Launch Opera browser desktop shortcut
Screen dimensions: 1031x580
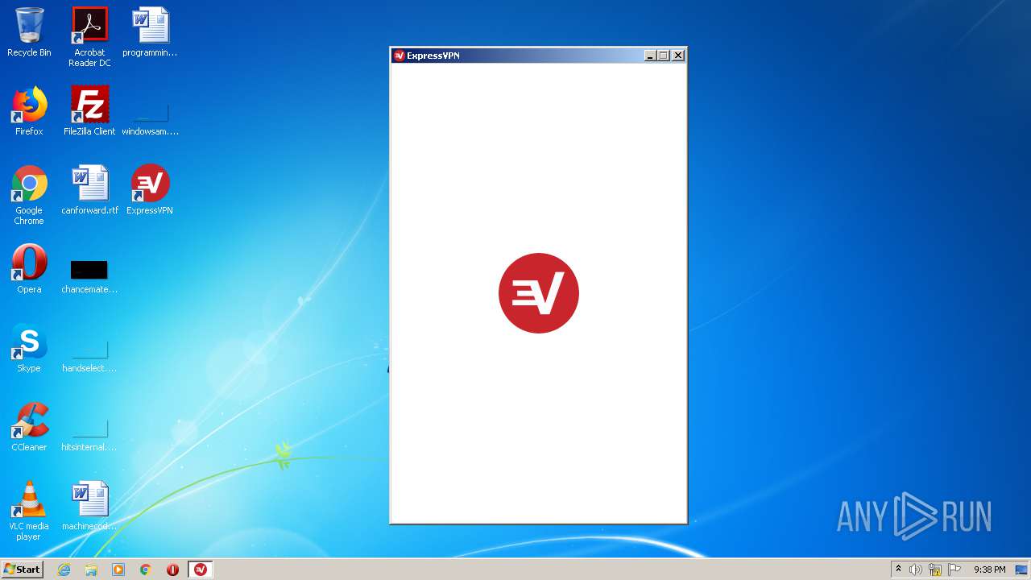[x=29, y=269]
